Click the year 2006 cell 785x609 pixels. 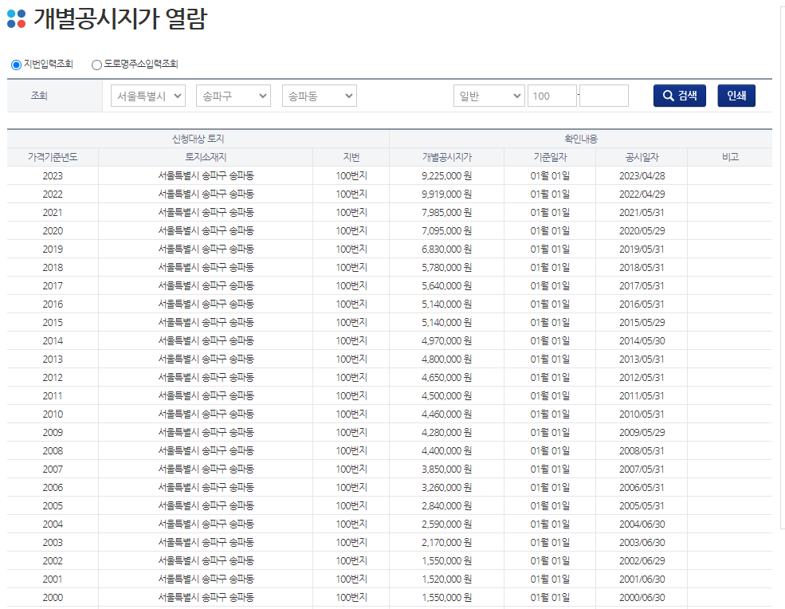coord(53,487)
